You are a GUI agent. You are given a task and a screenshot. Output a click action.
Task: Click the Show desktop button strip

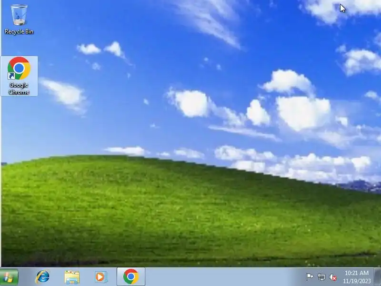click(378, 277)
